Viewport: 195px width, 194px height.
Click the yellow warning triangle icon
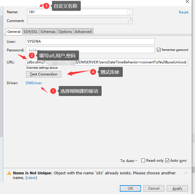coord(9,173)
